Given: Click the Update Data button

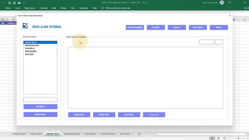Looking at the screenshot, I should click(79, 115).
